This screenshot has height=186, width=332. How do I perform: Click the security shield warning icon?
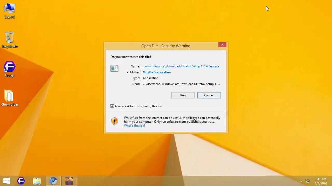coord(115,121)
